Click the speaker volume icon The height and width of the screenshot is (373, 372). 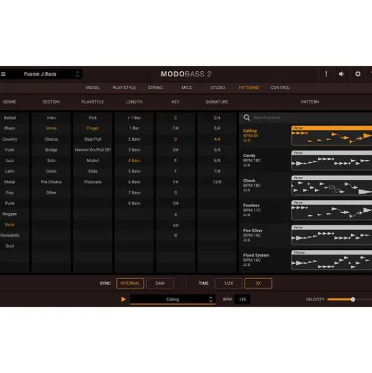tap(342, 74)
